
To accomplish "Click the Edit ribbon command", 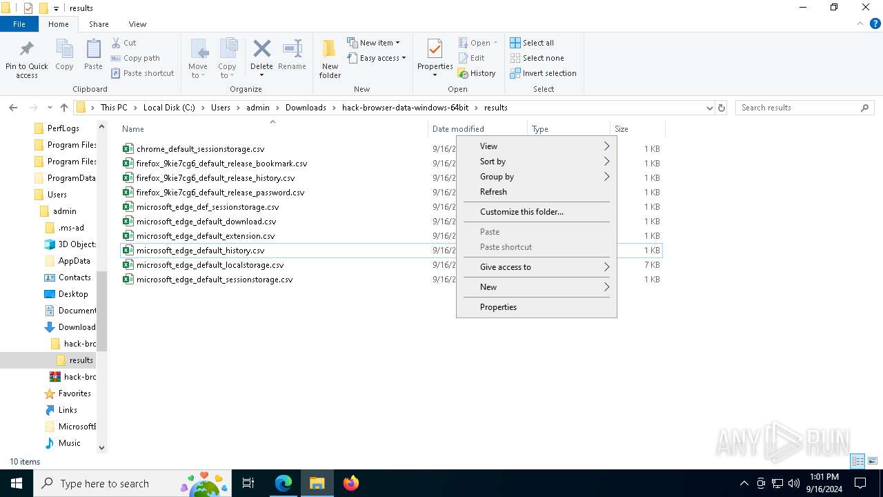I will coord(472,58).
